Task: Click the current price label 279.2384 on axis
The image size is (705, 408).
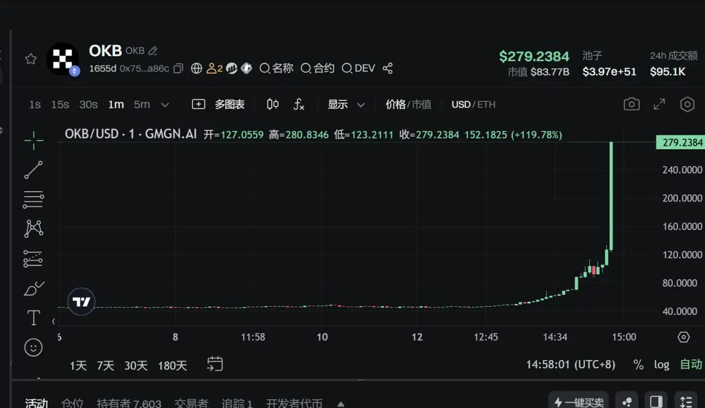Action: pyautogui.click(x=681, y=143)
